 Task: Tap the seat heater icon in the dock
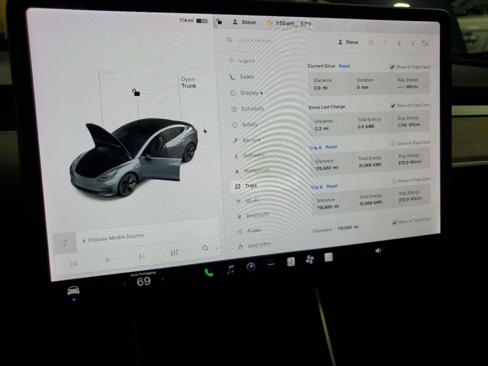tap(291, 262)
